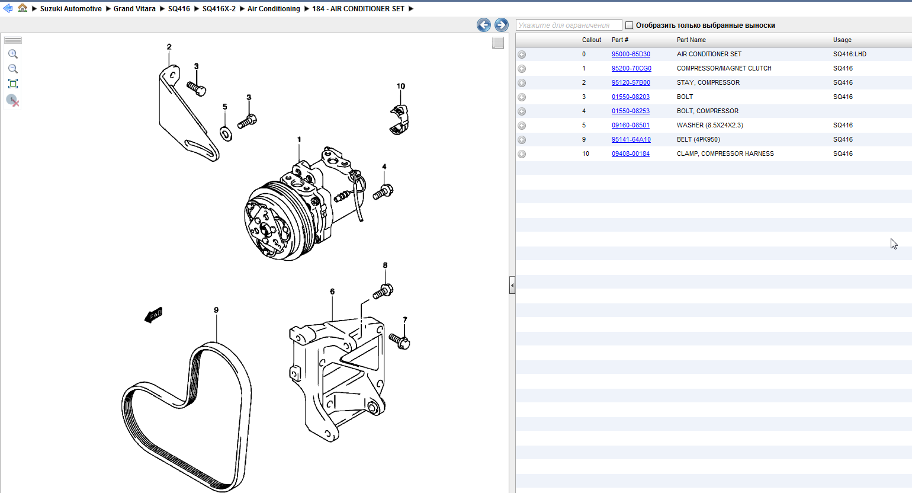Expand arrow after Air Conditioning breadcrumb
Image resolution: width=912 pixels, height=493 pixels.
click(307, 9)
